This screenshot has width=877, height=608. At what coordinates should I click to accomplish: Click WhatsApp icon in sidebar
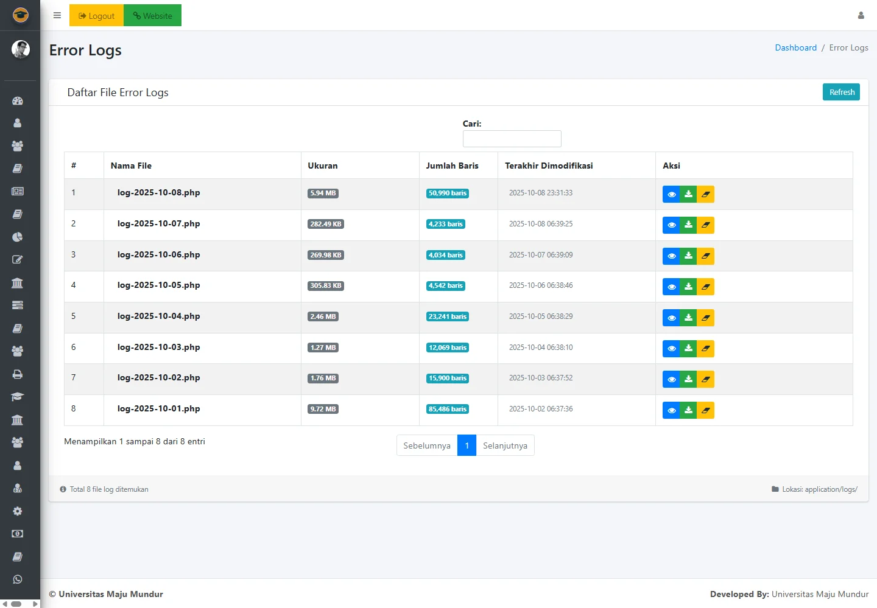coord(18,579)
